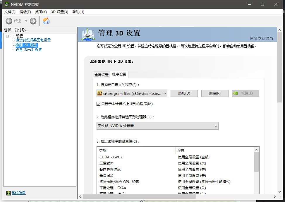Click 使用全局设置 (全部) value
285x202 pixels.
pyautogui.click(x=194, y=157)
